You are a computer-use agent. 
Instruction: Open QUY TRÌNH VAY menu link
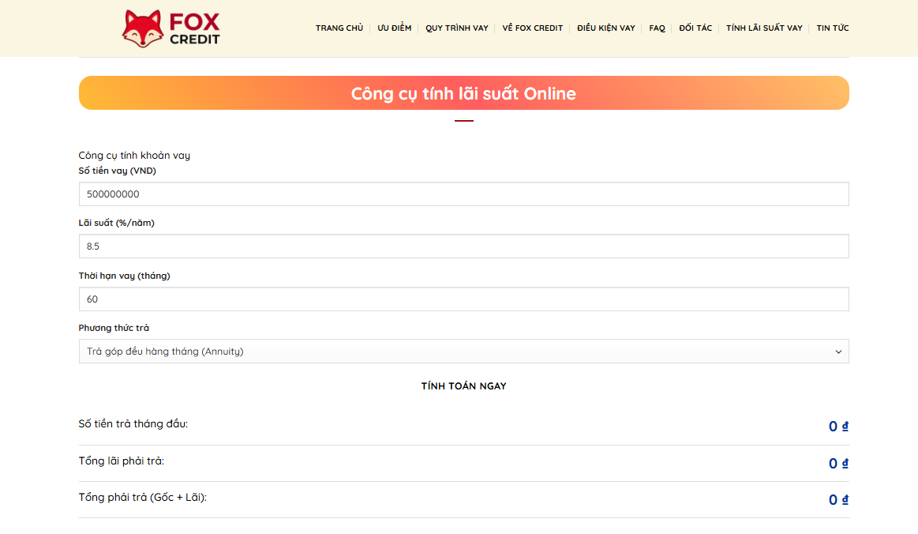point(457,28)
